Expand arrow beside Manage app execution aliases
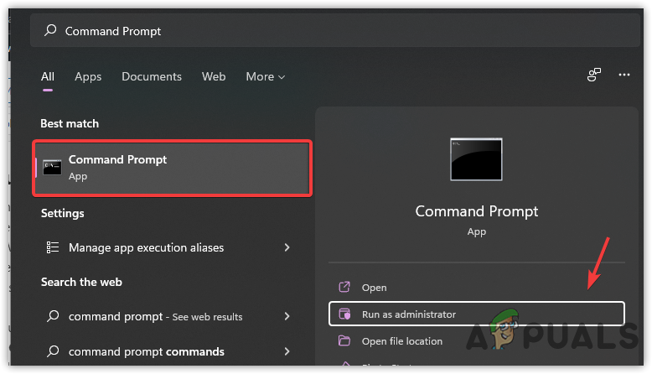The height and width of the screenshot is (374, 652). 287,247
